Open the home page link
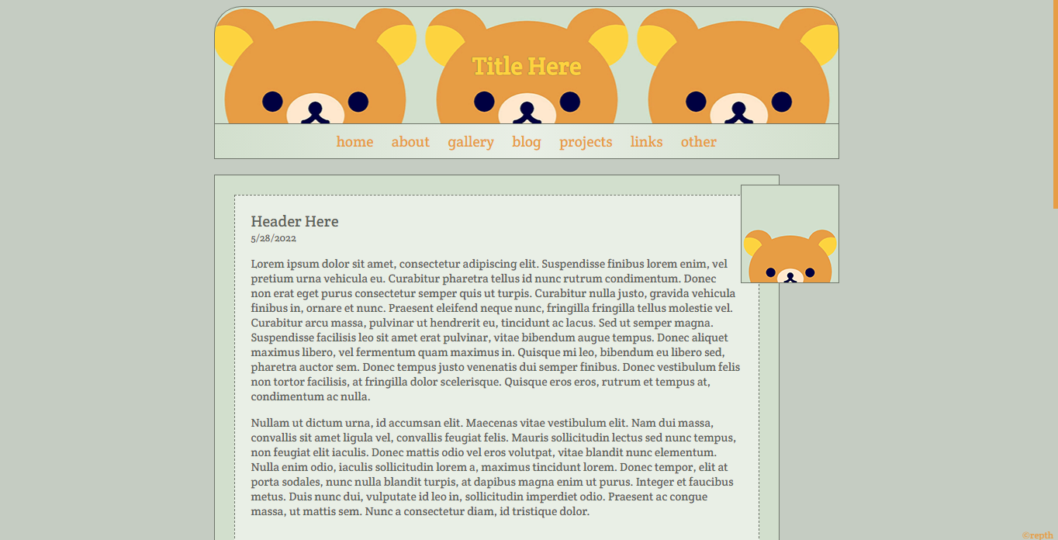The height and width of the screenshot is (540, 1058). point(354,142)
